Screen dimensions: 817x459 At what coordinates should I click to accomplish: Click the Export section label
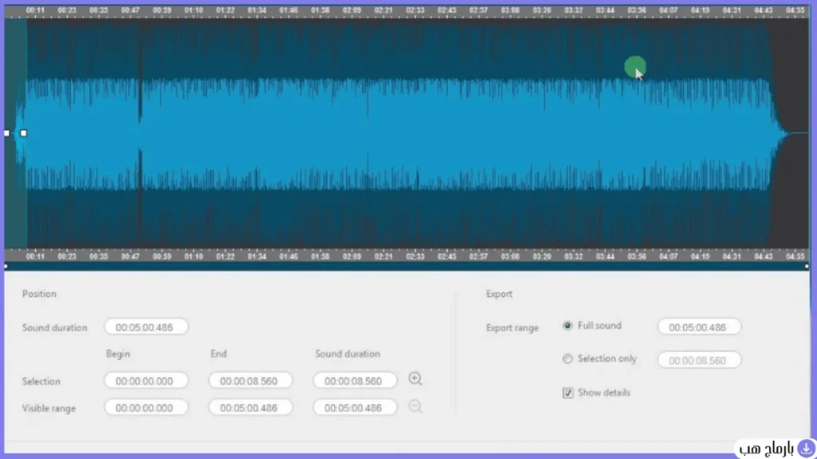point(499,294)
